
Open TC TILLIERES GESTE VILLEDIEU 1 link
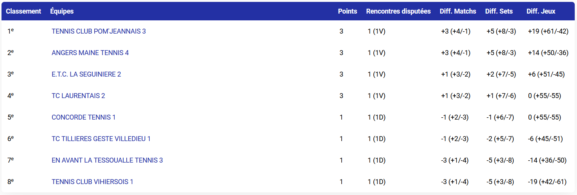[x=101, y=139]
